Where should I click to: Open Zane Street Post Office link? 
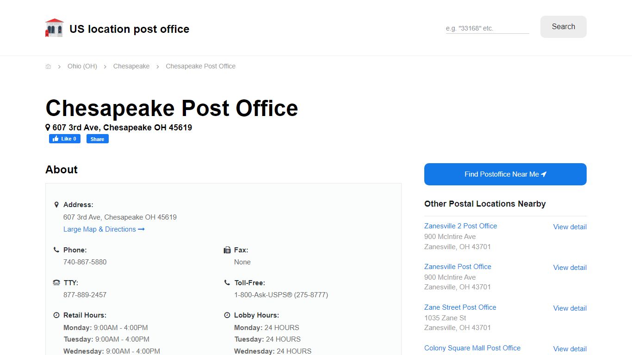point(460,307)
